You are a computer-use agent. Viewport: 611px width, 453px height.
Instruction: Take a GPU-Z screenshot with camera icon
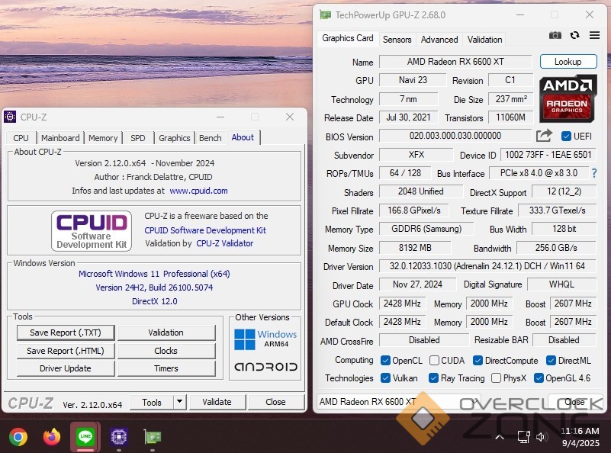(x=555, y=36)
